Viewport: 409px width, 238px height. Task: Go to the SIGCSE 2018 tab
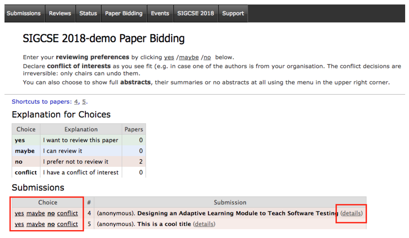196,13
